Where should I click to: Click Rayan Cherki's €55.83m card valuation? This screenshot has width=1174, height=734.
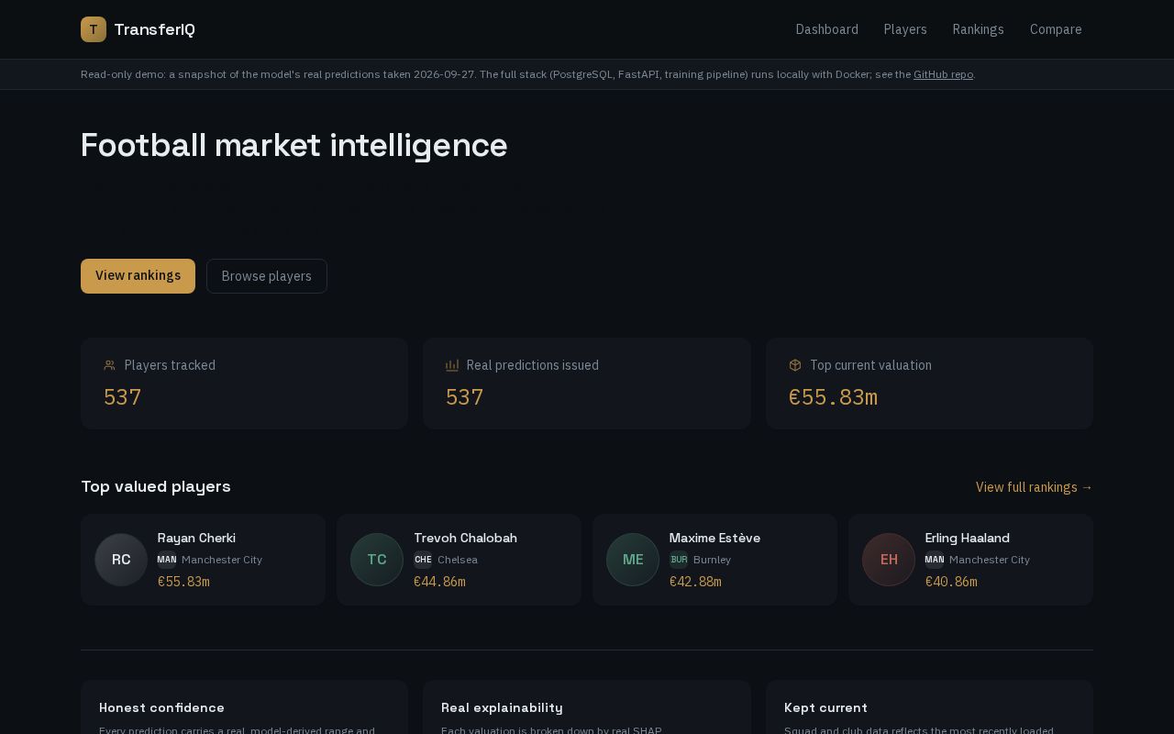[x=183, y=582]
